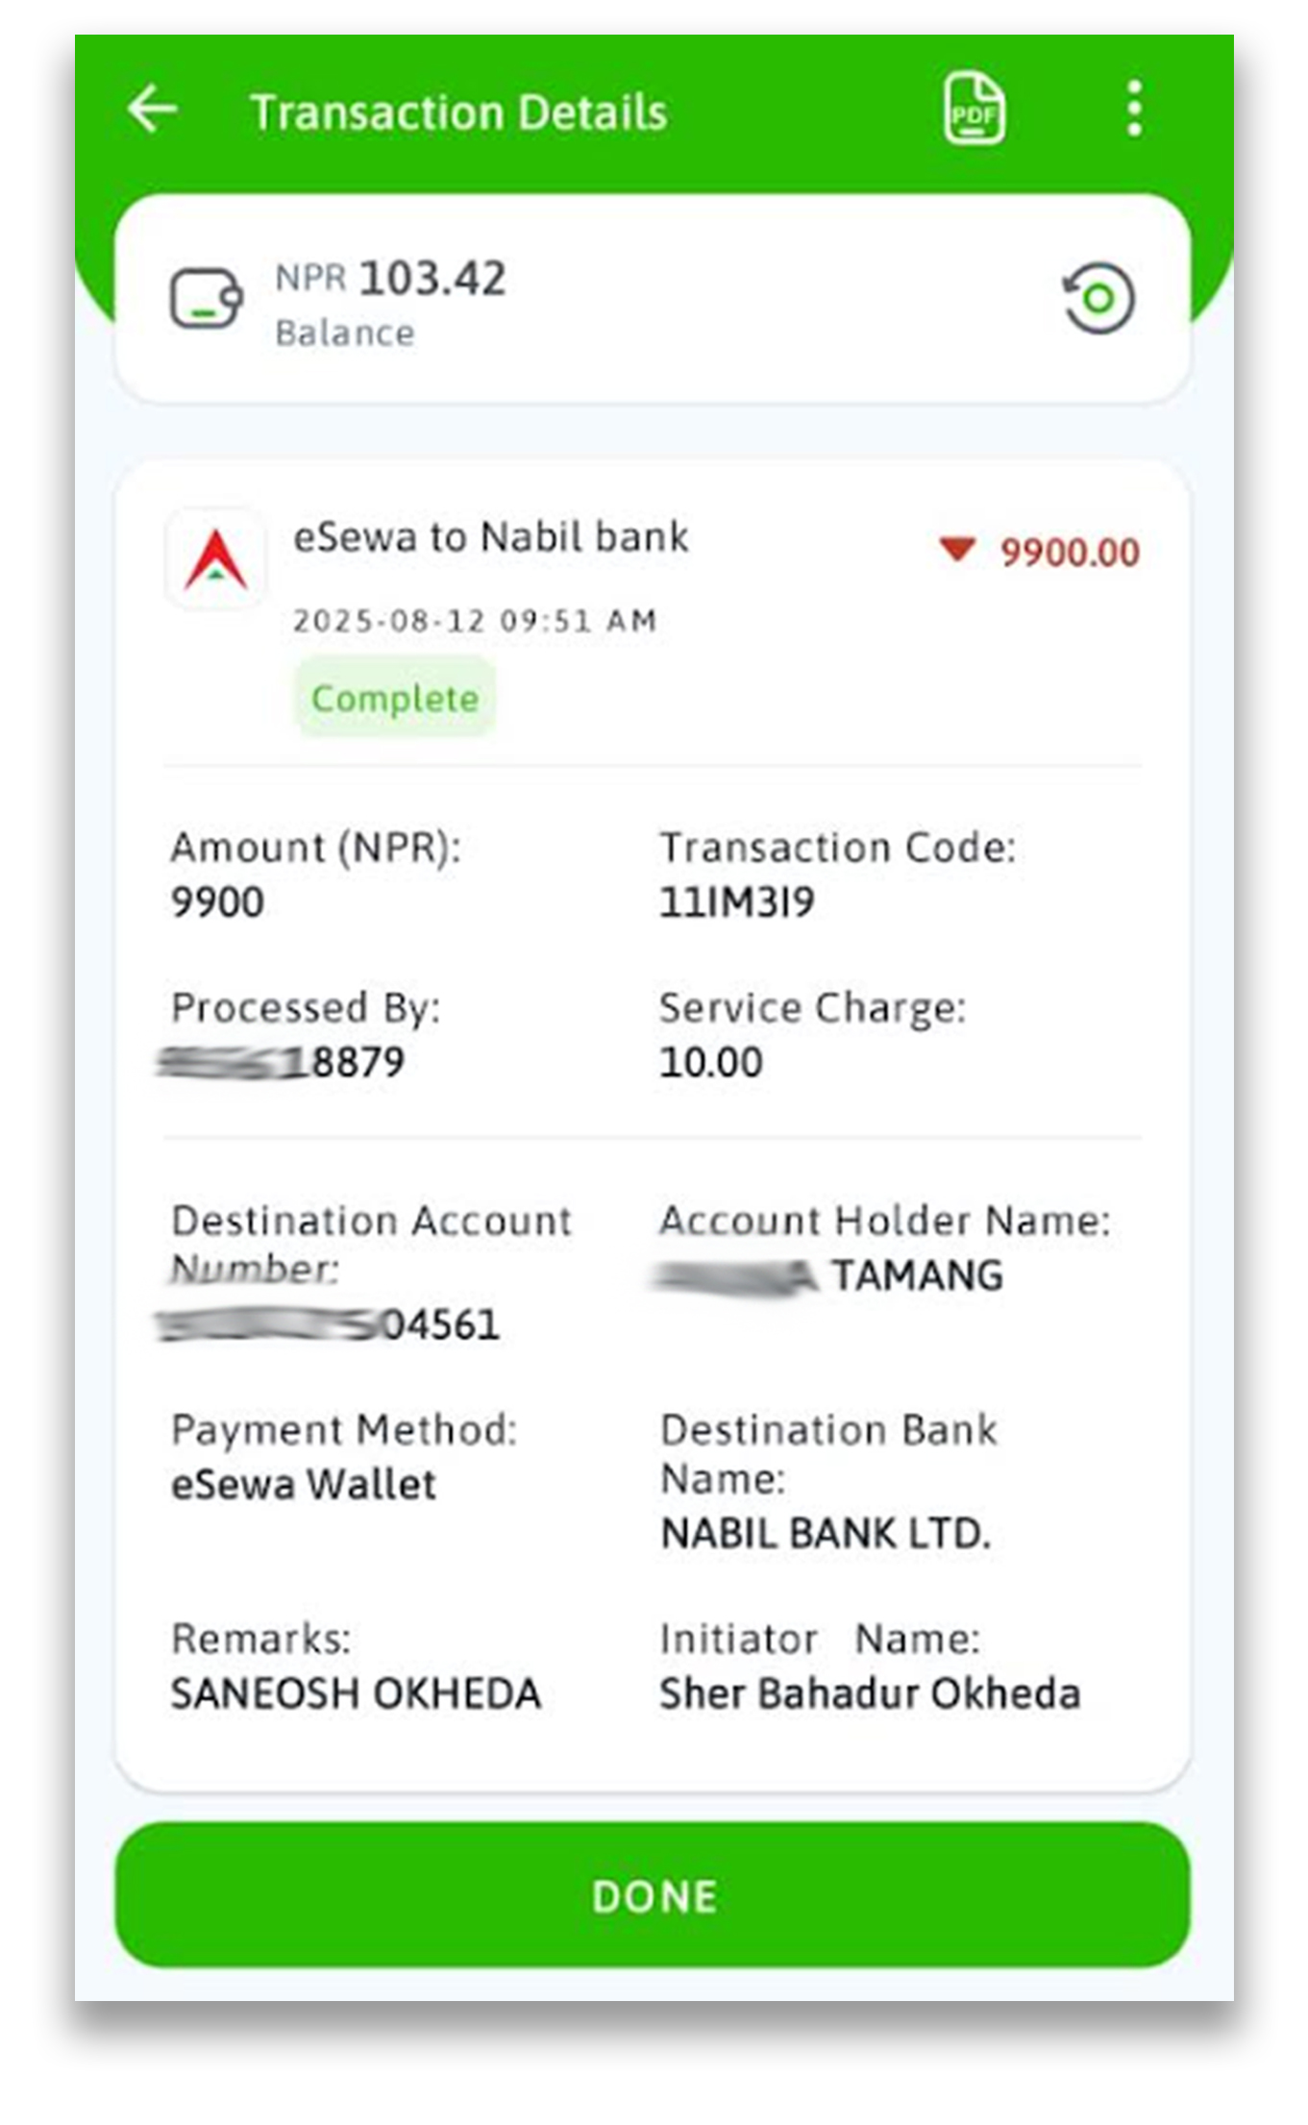Tap the Complete status badge
Viewport: 1308px width, 2125px height.
tap(395, 698)
